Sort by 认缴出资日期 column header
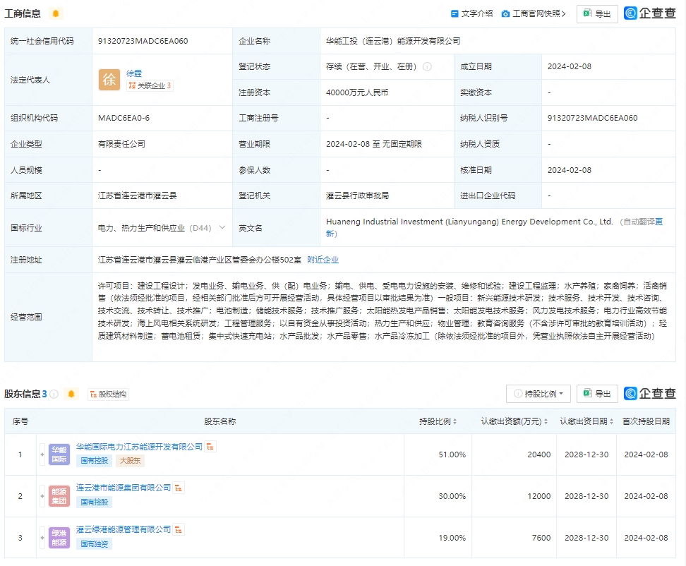The image size is (686, 566). pos(586,421)
